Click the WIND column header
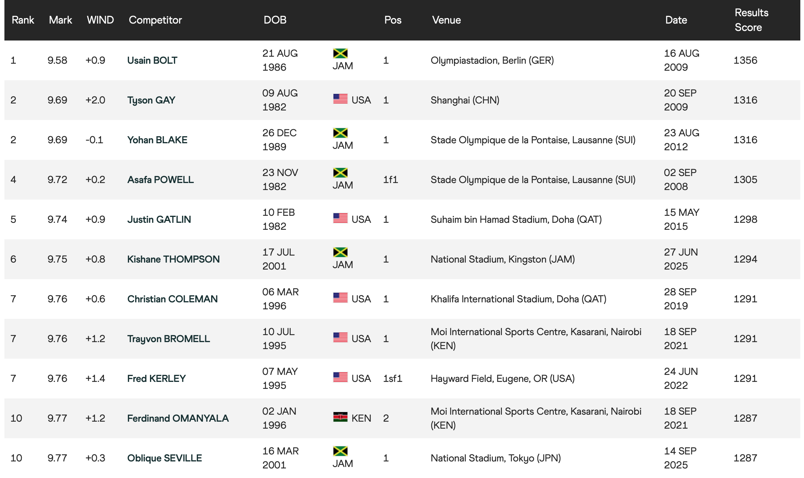The image size is (804, 478). (x=100, y=20)
